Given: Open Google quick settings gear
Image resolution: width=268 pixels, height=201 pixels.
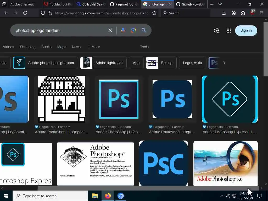Looking at the screenshot, I should pyautogui.click(x=216, y=31).
